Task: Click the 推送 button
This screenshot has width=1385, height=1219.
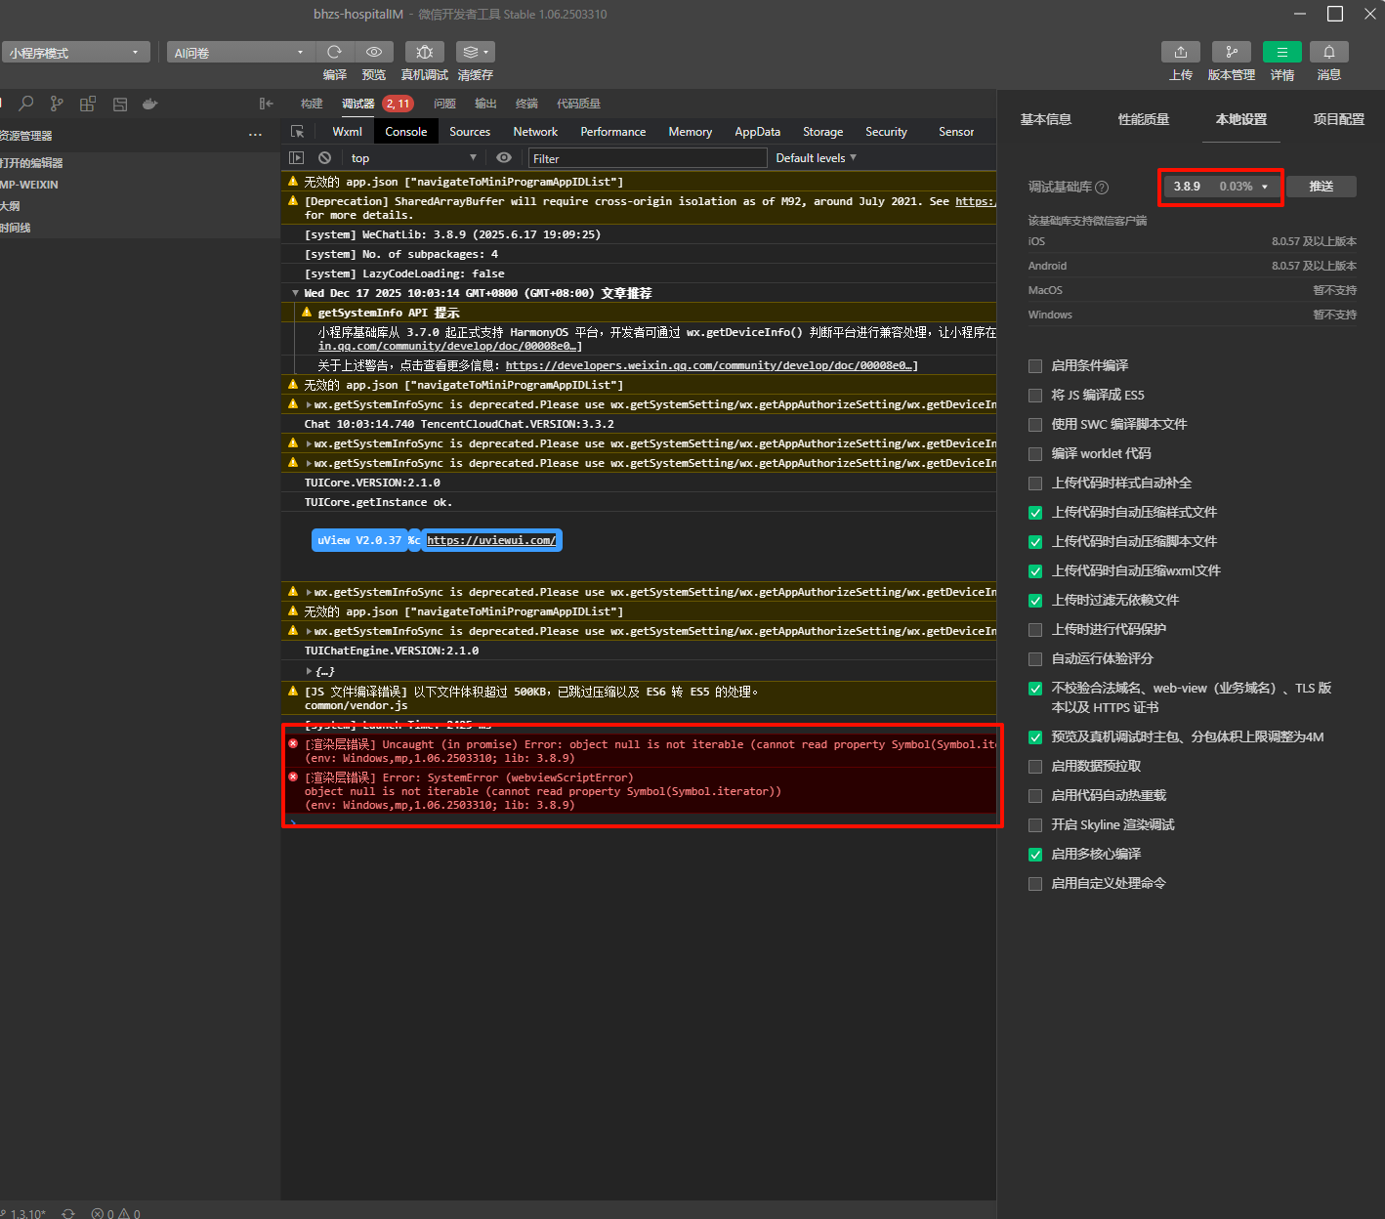Action: (1321, 187)
